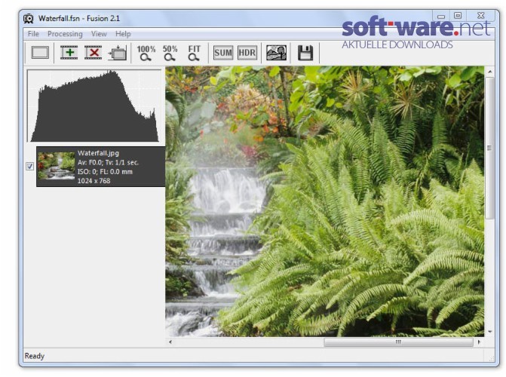Select the Waterfall.jpg thumbnail
The image size is (506, 377).
click(56, 166)
